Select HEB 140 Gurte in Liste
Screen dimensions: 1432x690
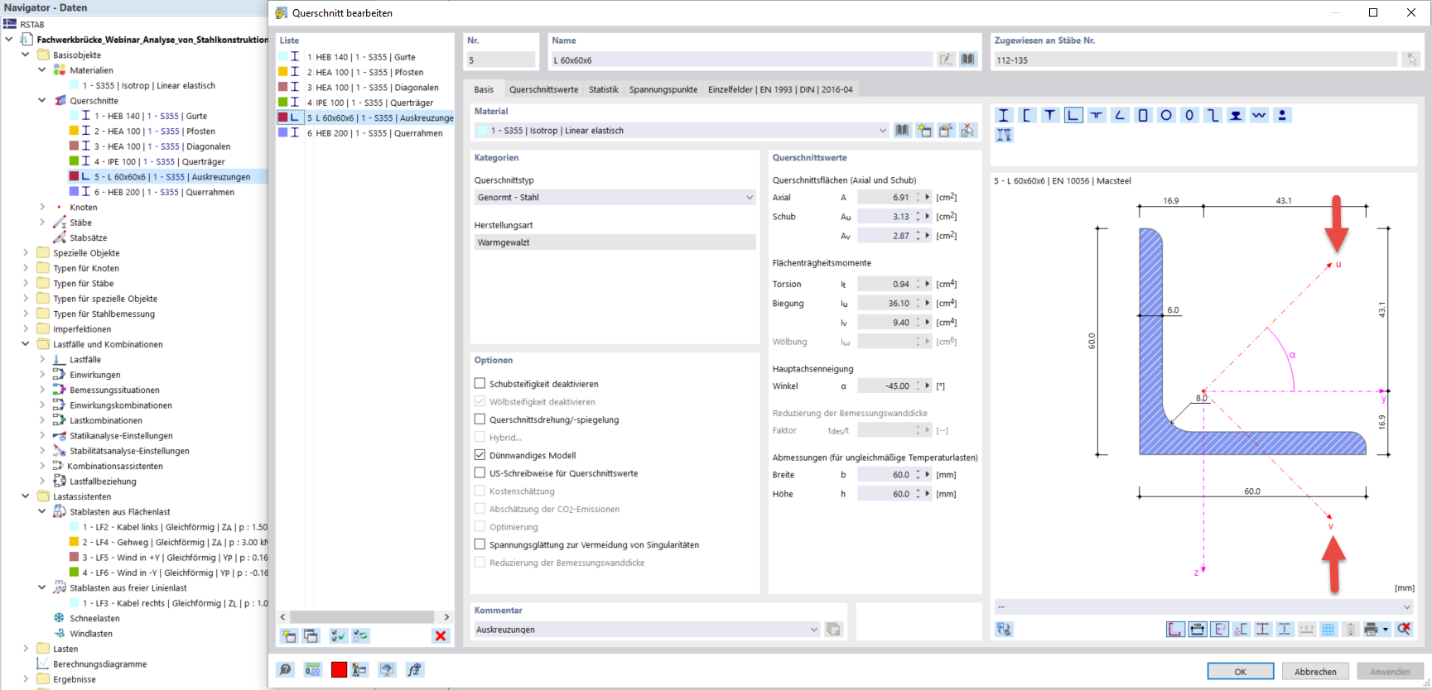361,57
